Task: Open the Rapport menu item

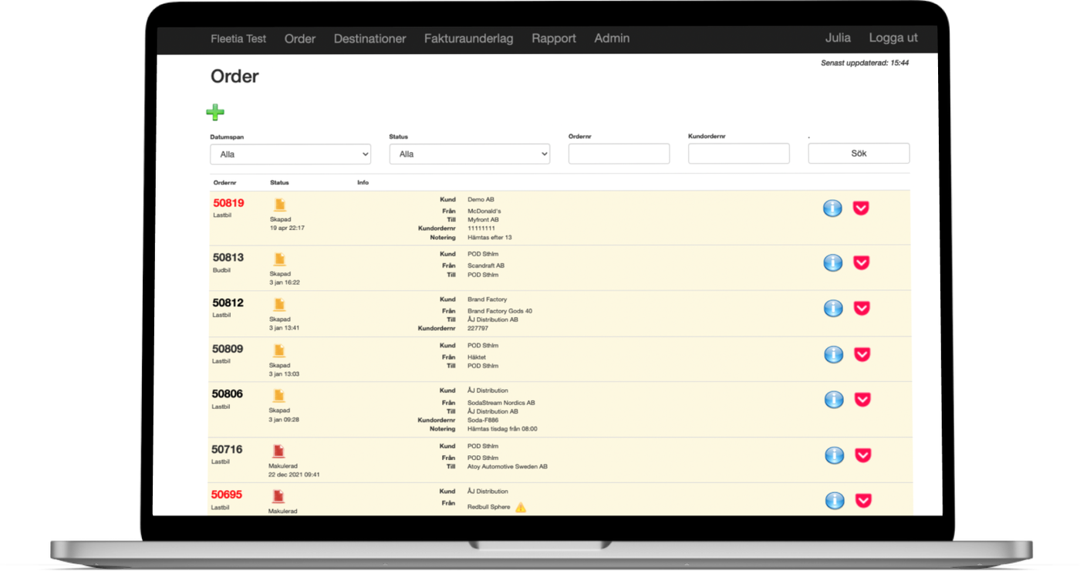Action: tap(554, 39)
